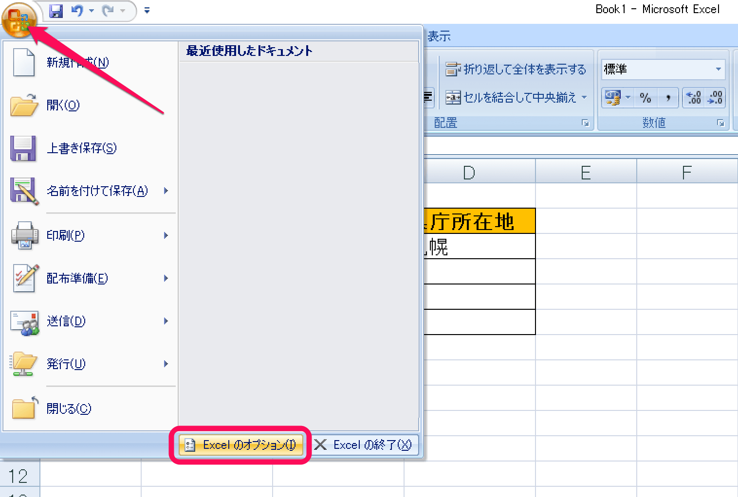
Task: Select 上書き保存(S) menu entry
Action: pyautogui.click(x=91, y=148)
